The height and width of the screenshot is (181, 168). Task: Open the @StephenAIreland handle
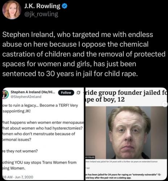click(26, 97)
